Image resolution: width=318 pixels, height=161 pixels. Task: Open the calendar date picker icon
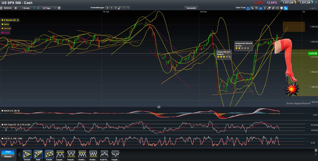[59, 8]
